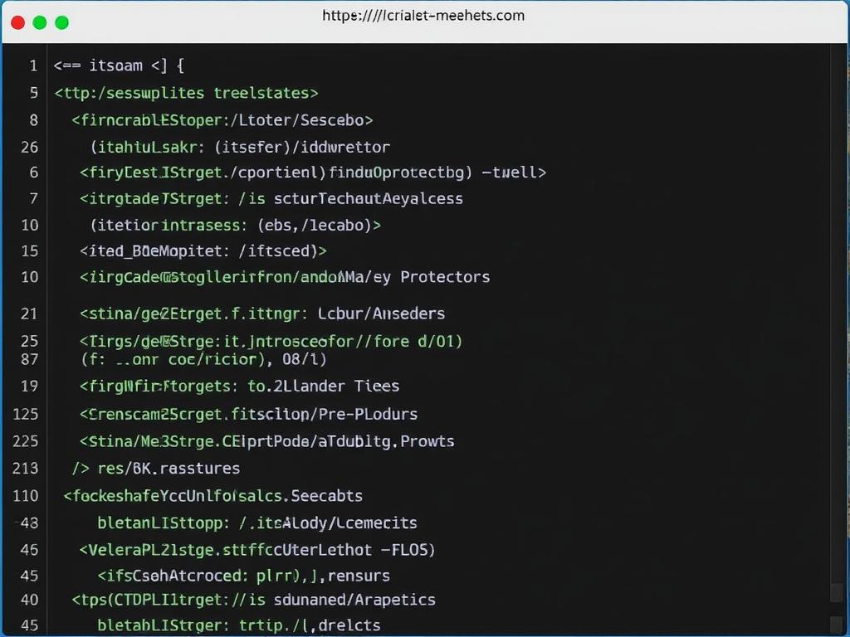
Task: Click line starting with '<firyCestIStrget./cportienl)'
Action: [313, 173]
